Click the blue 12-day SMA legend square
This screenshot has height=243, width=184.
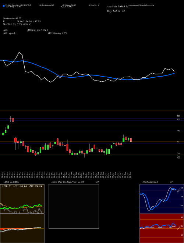4,6
